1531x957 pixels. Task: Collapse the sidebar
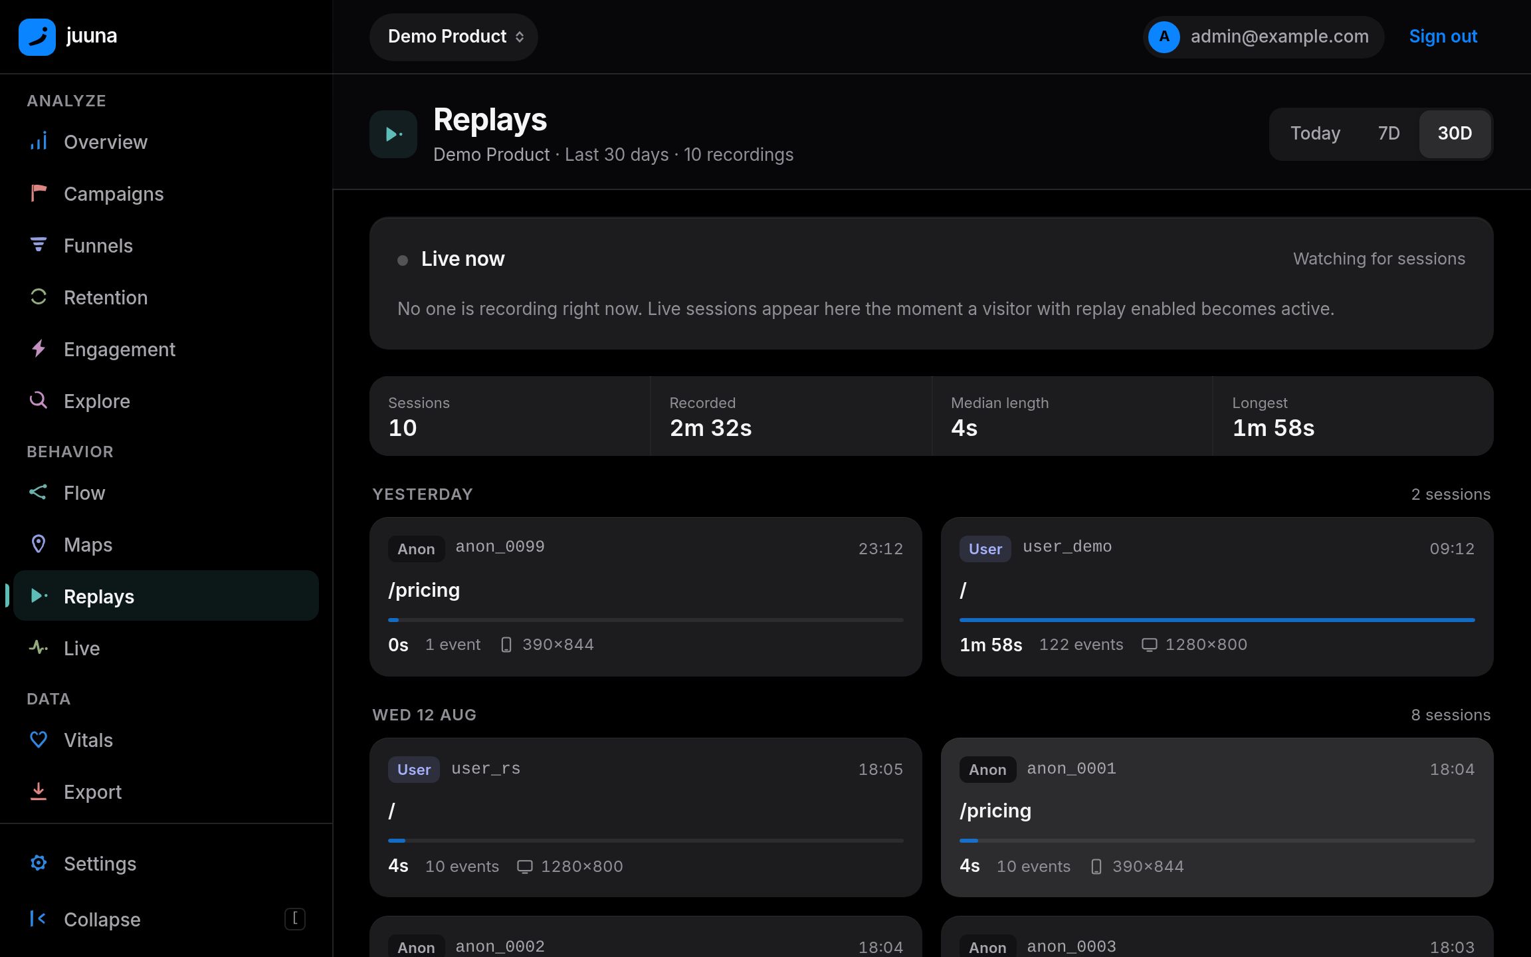point(166,919)
